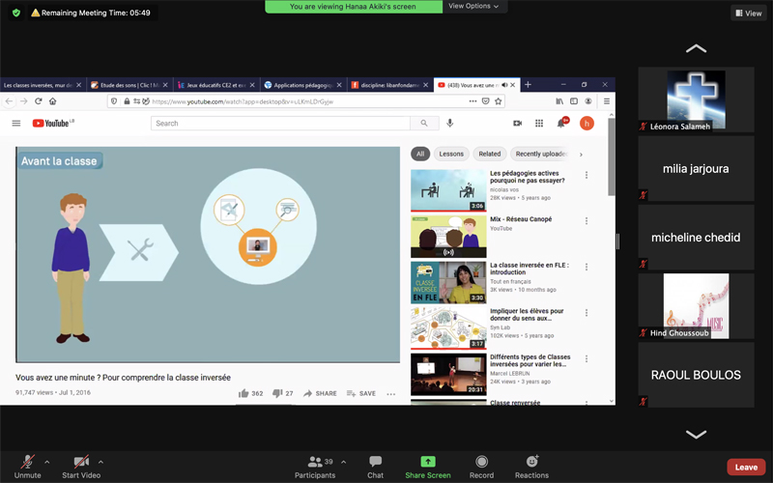Show more filter chips with right arrow
This screenshot has width=773, height=483.
(x=581, y=155)
